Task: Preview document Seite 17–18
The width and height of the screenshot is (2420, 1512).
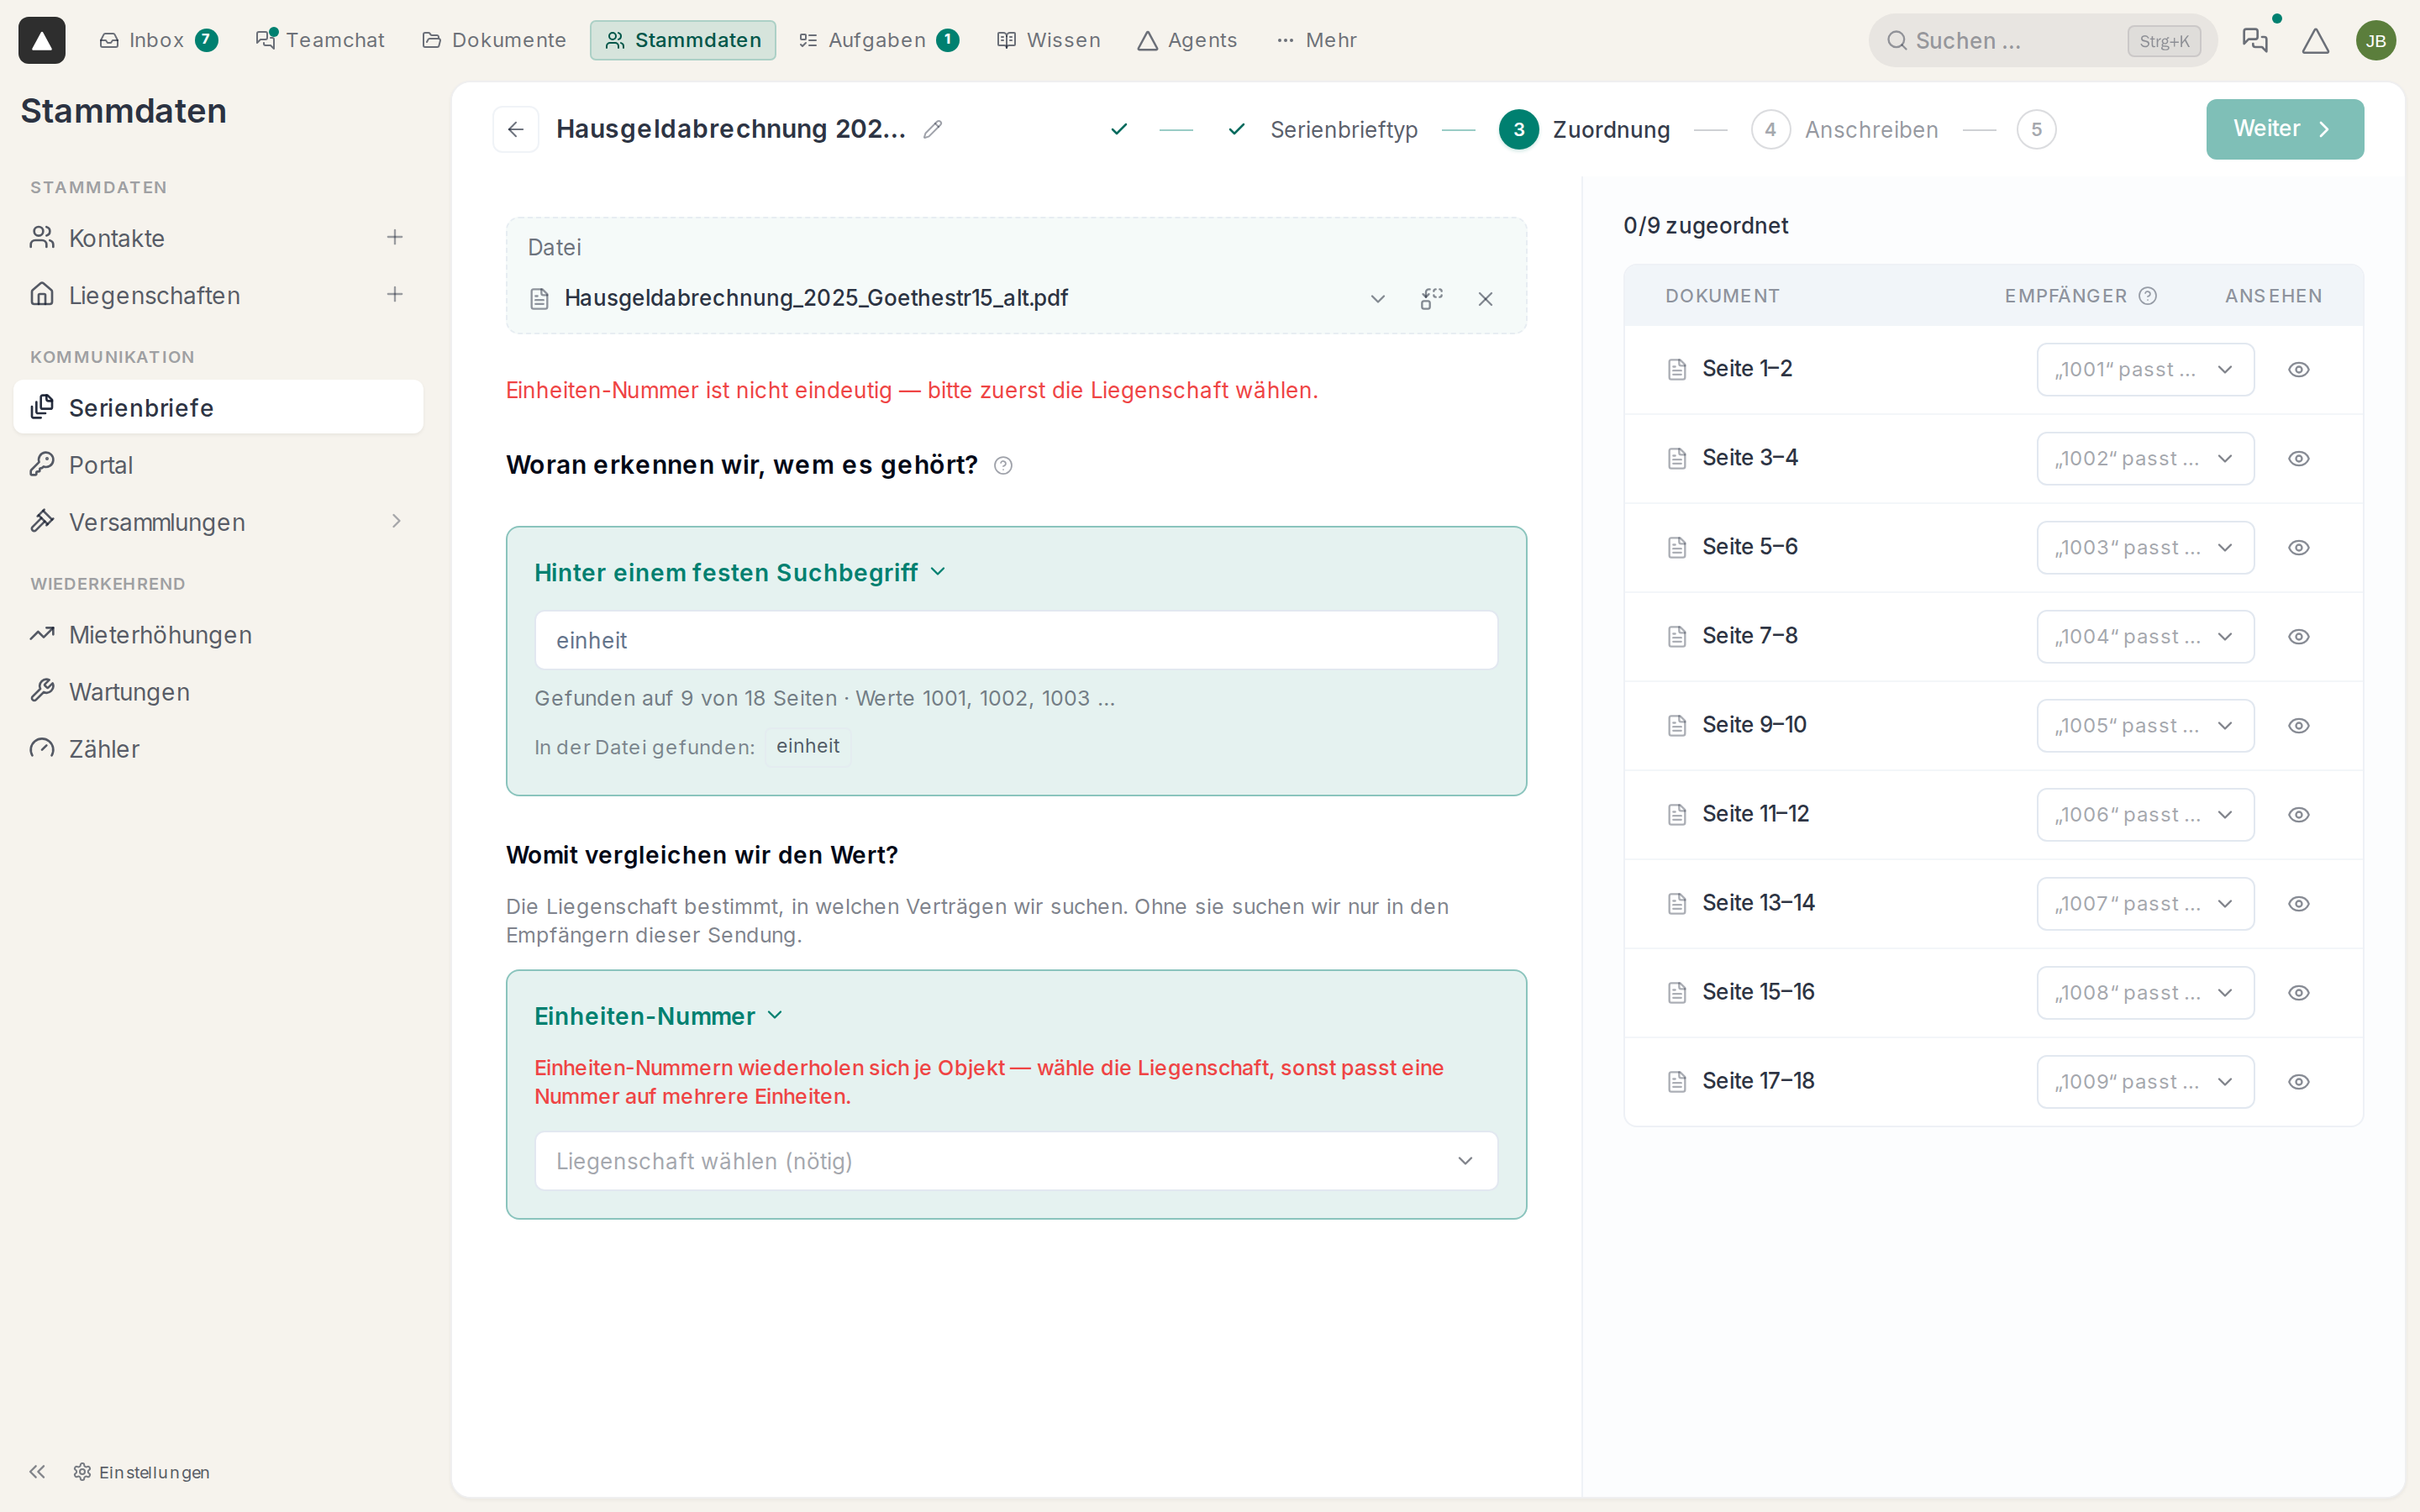Action: click(x=2299, y=1082)
